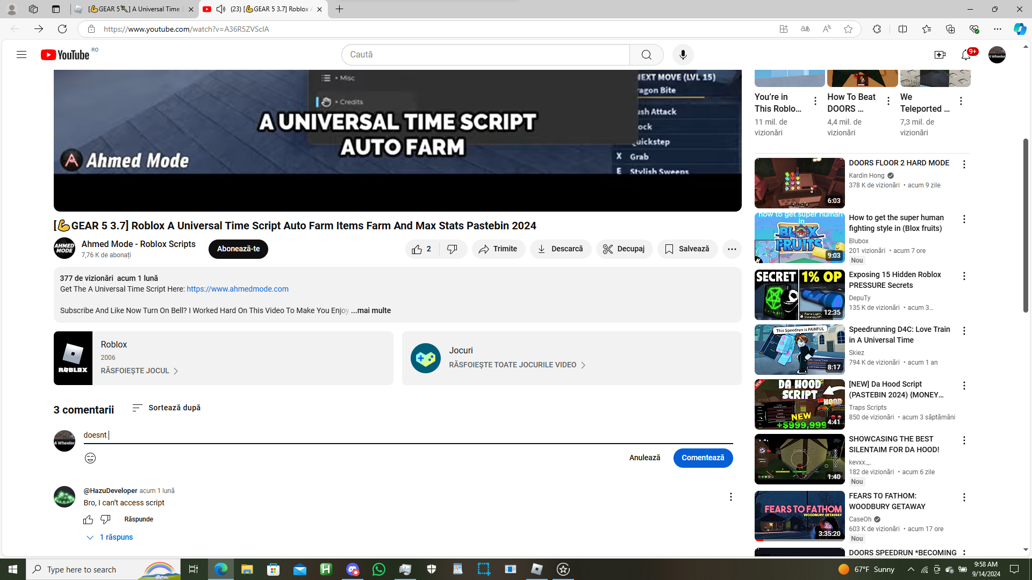Click the blue Comentează button
The image size is (1032, 580).
[703, 458]
